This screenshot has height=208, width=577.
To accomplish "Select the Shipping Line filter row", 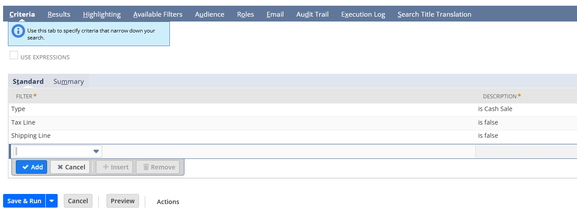I will point(31,136).
